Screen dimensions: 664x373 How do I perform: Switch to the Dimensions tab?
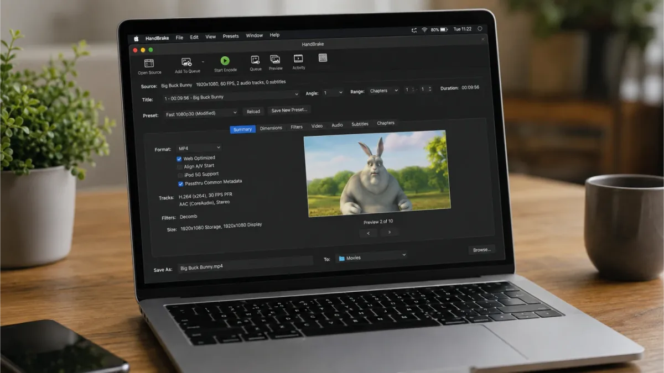[x=271, y=128]
